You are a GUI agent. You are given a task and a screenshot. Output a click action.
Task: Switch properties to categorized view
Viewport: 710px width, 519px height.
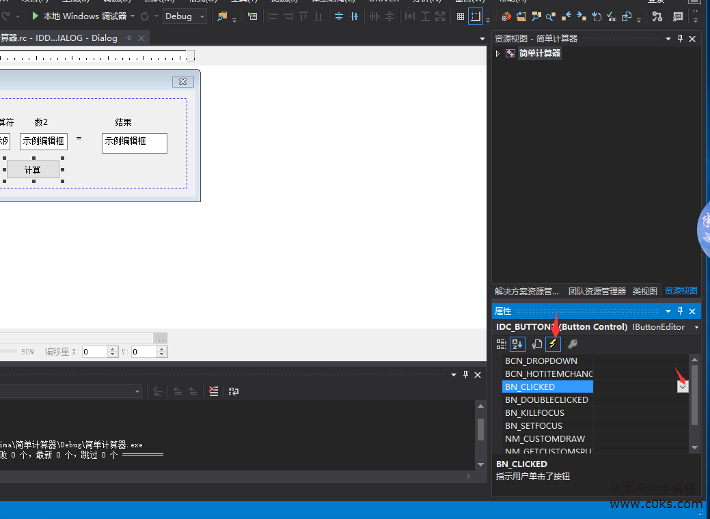[x=501, y=344]
